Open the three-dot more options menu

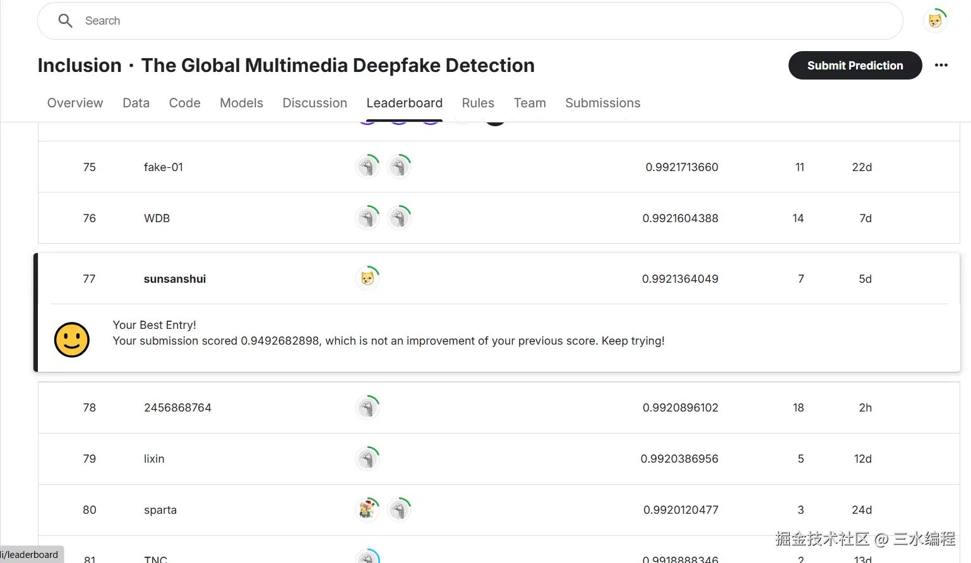941,65
